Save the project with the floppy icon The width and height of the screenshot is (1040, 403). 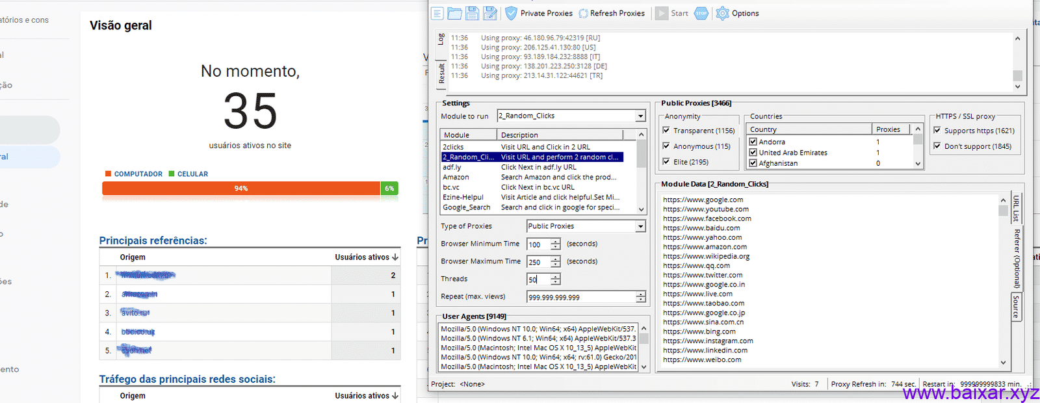point(473,13)
